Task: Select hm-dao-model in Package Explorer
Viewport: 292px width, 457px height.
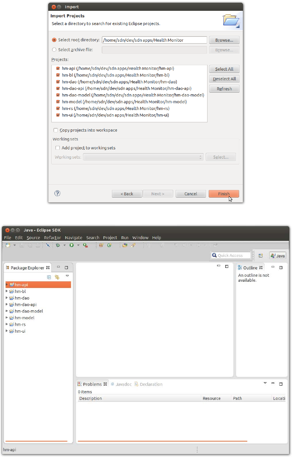Action: click(29, 311)
